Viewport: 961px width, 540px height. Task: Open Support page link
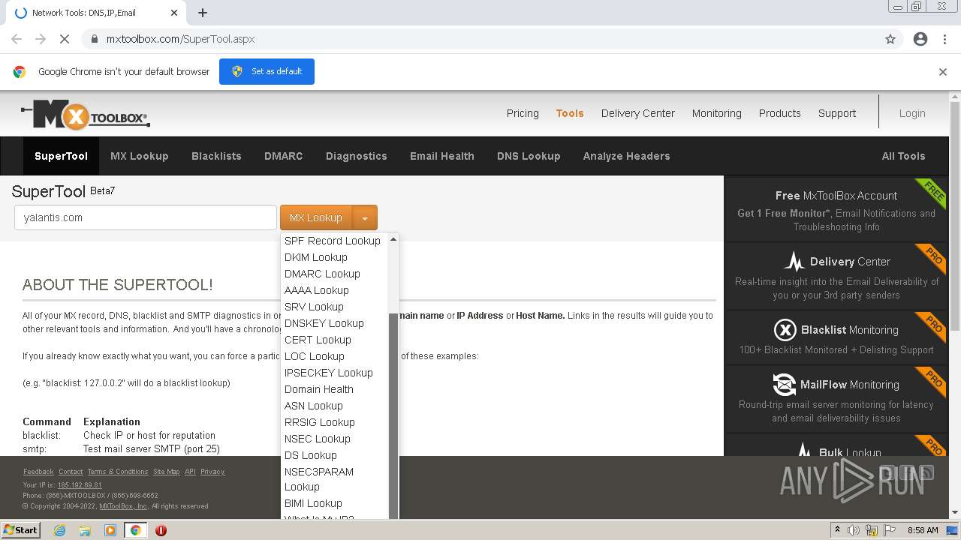pos(837,113)
